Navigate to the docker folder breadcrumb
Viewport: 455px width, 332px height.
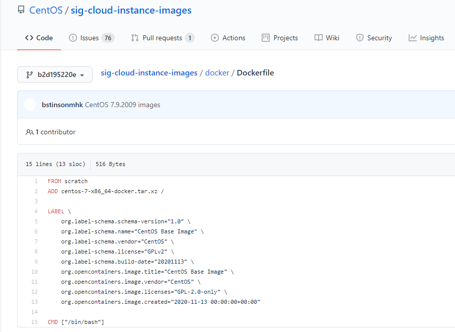(217, 73)
